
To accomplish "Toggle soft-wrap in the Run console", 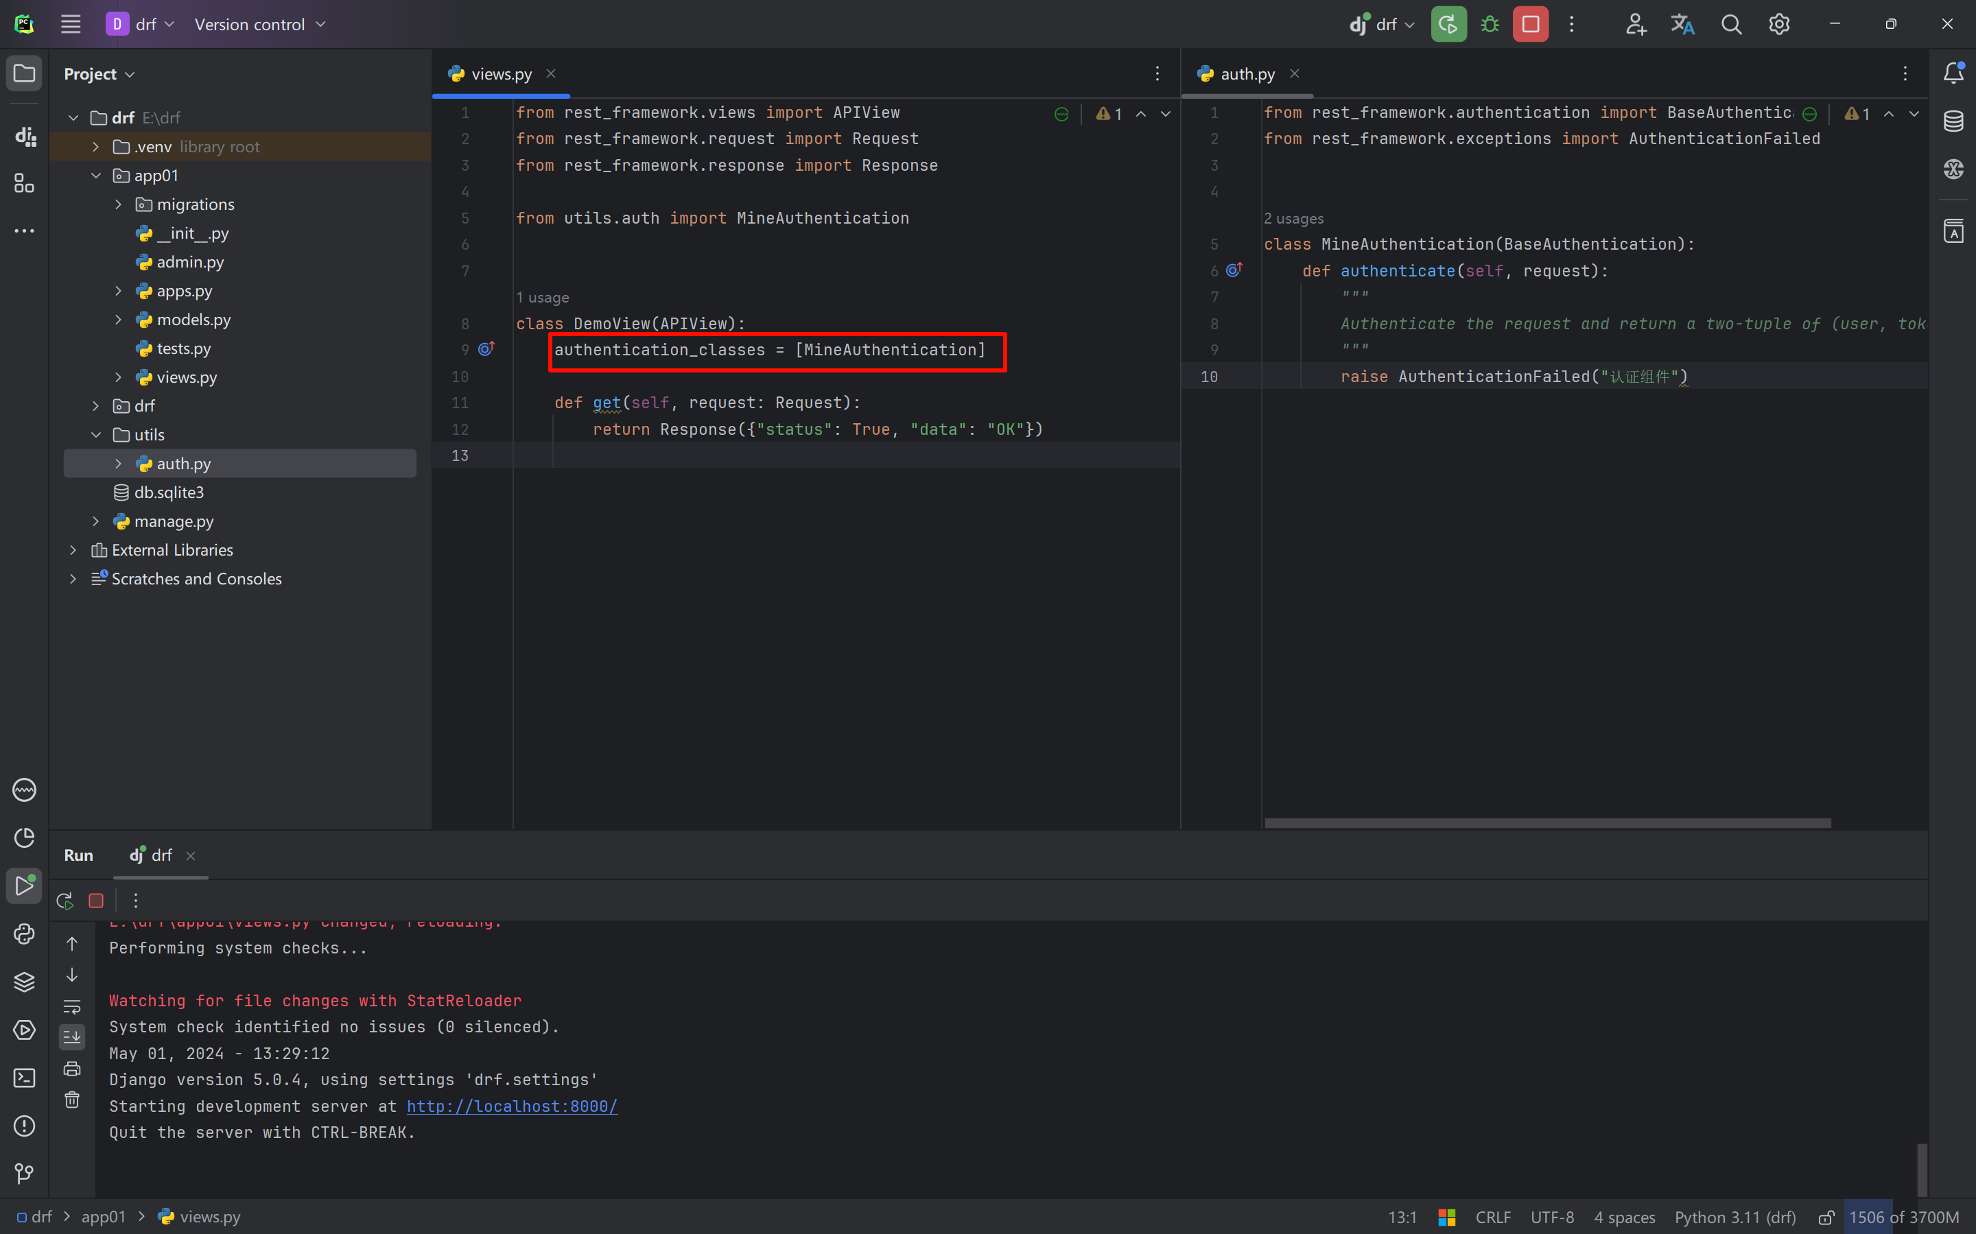I will 72,1006.
